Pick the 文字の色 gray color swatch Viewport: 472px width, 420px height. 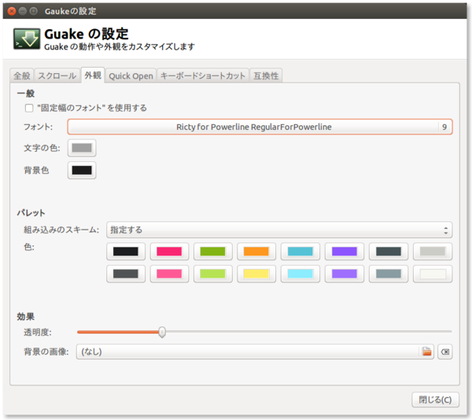(x=82, y=148)
